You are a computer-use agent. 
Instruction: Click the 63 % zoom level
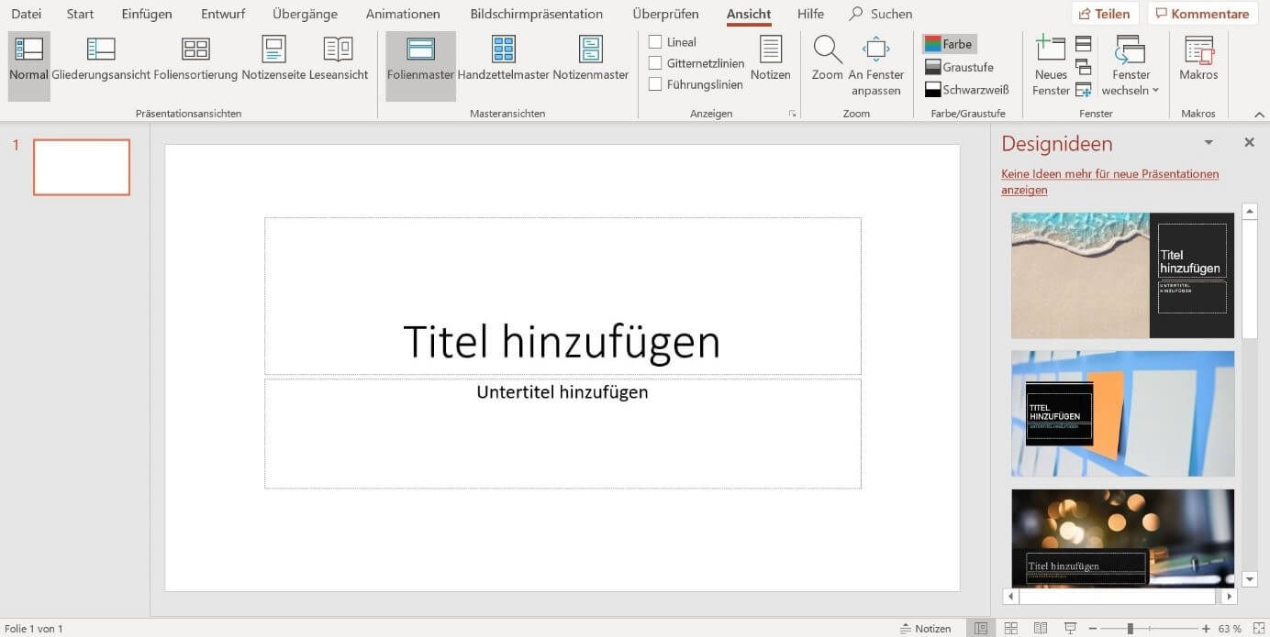(1230, 629)
